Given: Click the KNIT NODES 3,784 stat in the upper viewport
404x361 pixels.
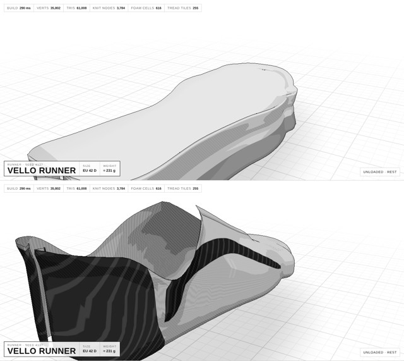Looking at the screenshot, I should pyautogui.click(x=109, y=8).
